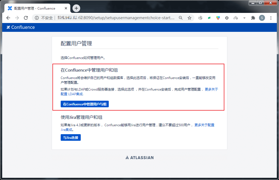Open the profile avatar labeled S

pos(262,18)
